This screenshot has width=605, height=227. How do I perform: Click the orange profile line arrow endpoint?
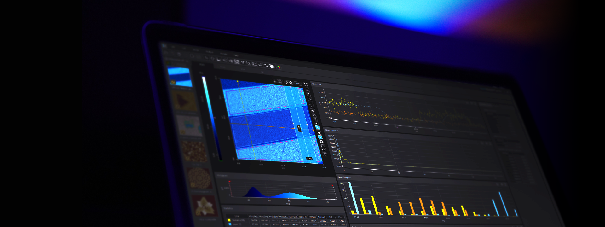313,130
